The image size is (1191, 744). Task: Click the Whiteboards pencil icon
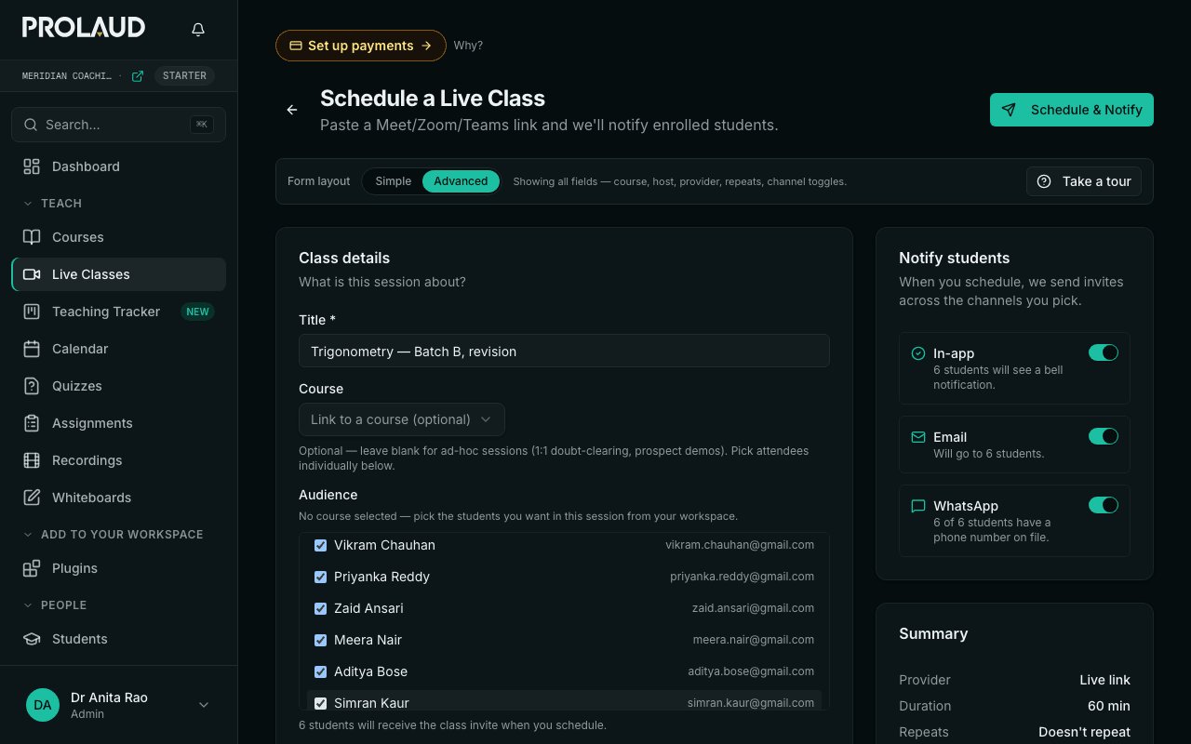[x=32, y=498]
